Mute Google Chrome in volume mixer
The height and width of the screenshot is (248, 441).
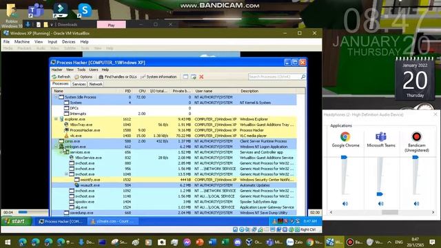pos(345,204)
